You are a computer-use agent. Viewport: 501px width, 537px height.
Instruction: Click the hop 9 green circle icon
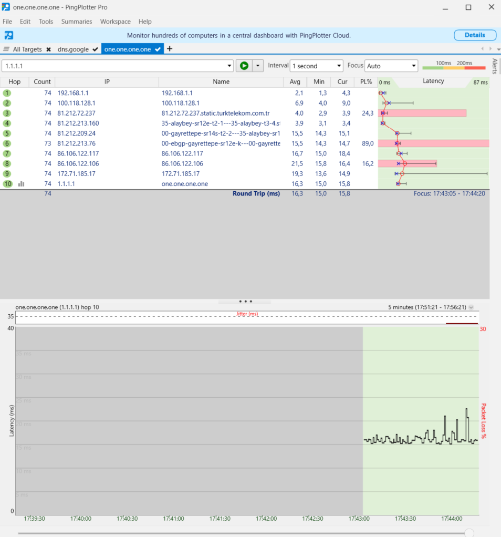point(7,173)
